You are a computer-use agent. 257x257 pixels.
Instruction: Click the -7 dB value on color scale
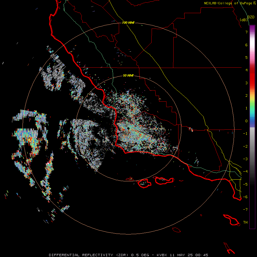[245, 210]
